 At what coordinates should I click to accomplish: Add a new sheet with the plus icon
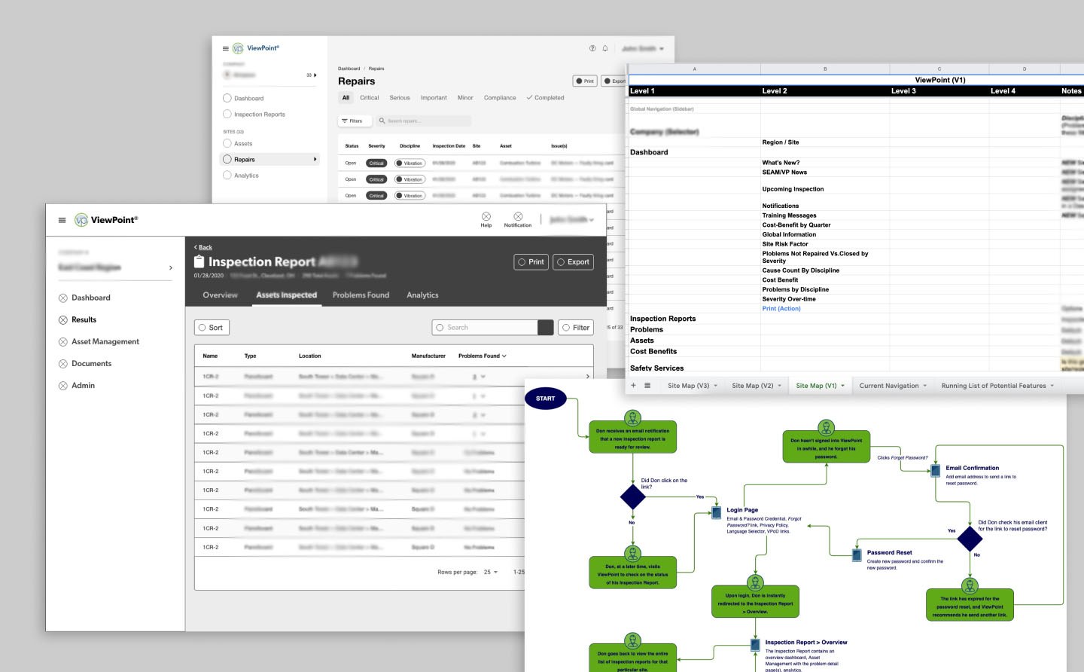coord(633,386)
